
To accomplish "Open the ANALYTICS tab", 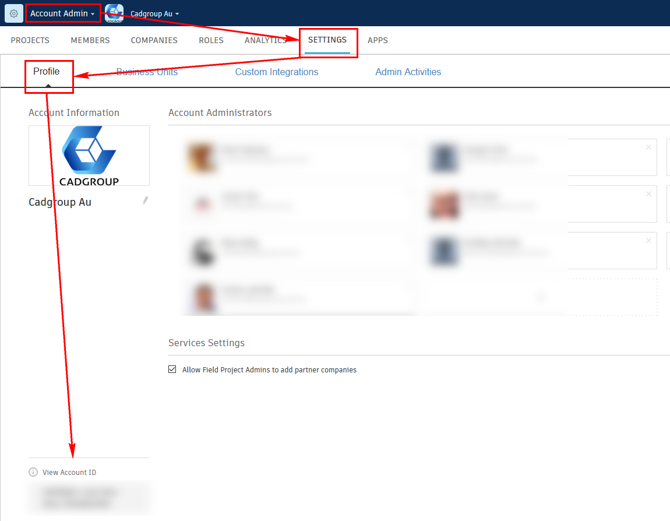I will coord(265,40).
